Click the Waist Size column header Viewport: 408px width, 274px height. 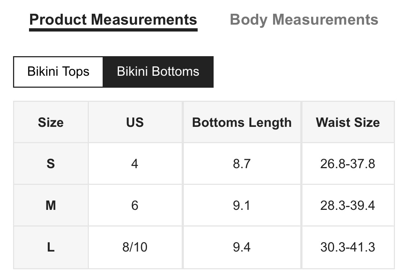tap(348, 122)
